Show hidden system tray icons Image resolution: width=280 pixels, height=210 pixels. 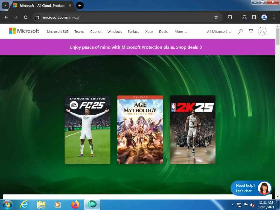[232, 205]
